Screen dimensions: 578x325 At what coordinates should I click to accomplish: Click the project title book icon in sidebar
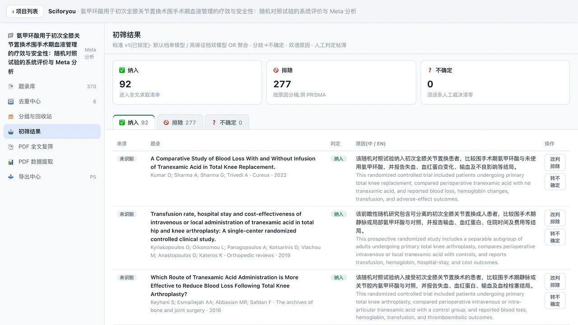[11, 36]
